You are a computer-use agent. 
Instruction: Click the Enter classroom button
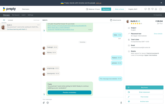[x=144, y=92]
